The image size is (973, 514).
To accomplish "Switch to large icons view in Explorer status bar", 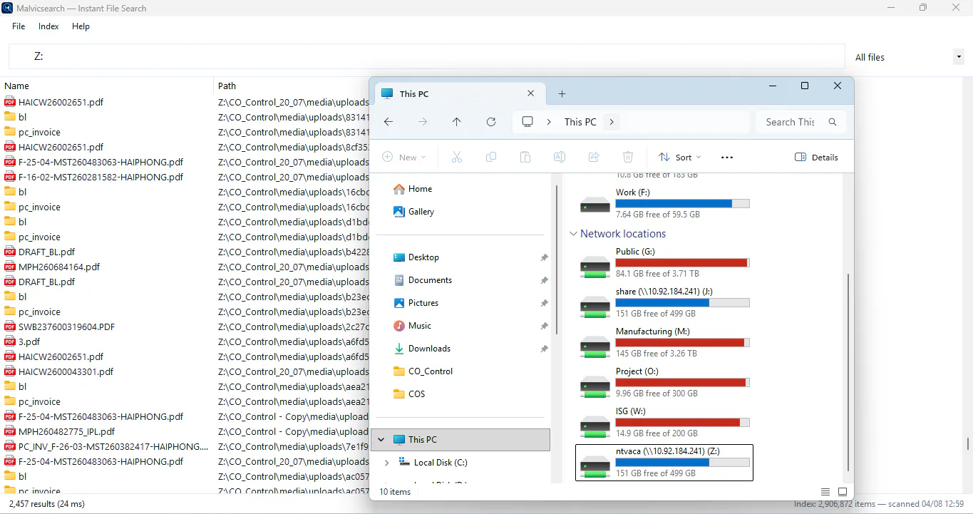I will [843, 492].
